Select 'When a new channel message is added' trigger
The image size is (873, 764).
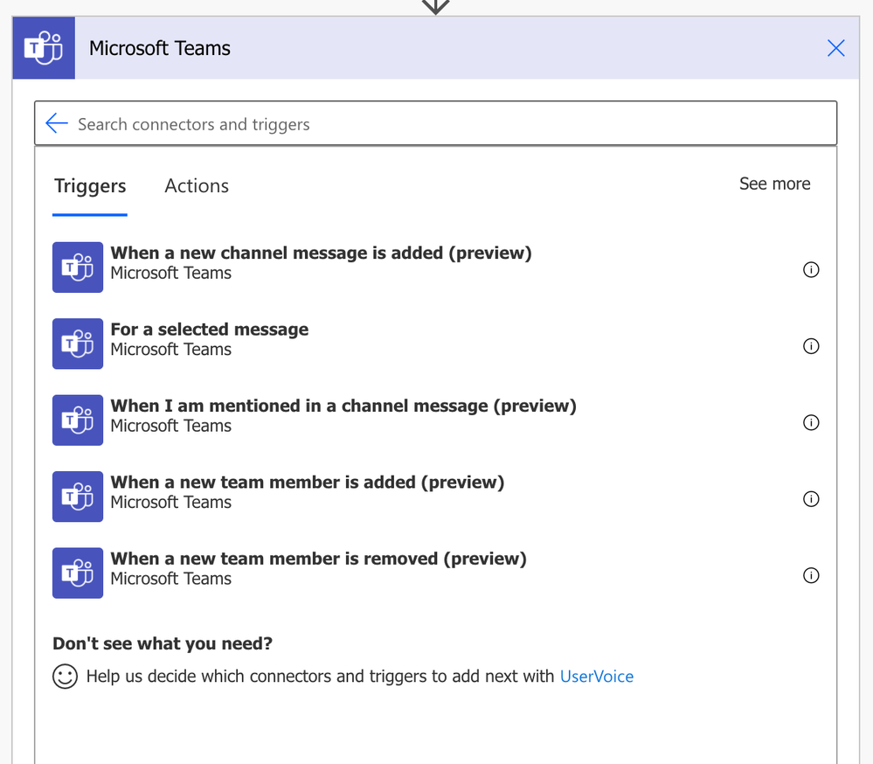[x=321, y=254]
